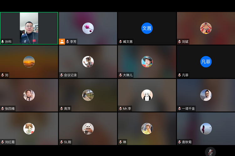Click the pink rose avatar in 李芳's tile
The width and height of the screenshot is (235, 156).
click(x=88, y=28)
